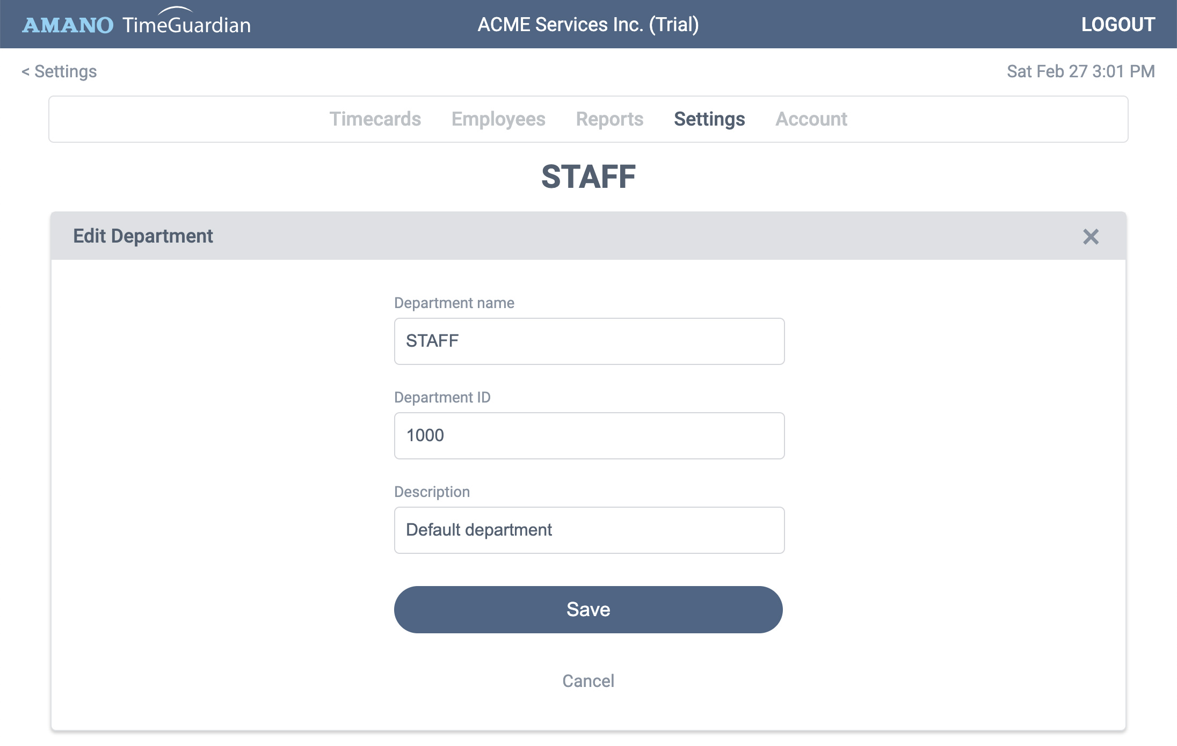Open the Reports tab

point(609,119)
